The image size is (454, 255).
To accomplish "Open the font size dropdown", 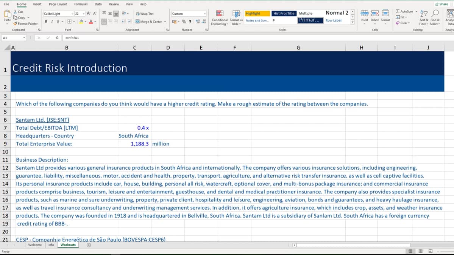I will tap(84, 14).
